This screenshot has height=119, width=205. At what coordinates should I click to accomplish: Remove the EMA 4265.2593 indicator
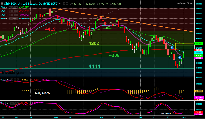pyautogui.click(x=16, y=11)
